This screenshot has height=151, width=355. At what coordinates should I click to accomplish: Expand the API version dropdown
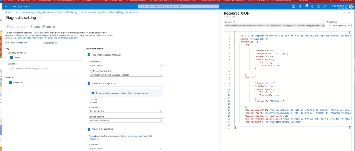[339, 26]
